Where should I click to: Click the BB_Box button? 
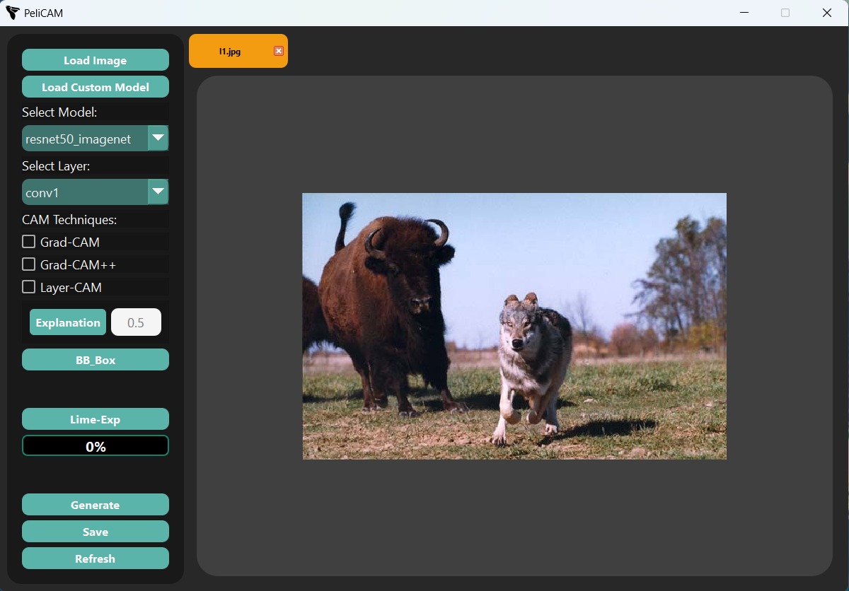tap(95, 359)
